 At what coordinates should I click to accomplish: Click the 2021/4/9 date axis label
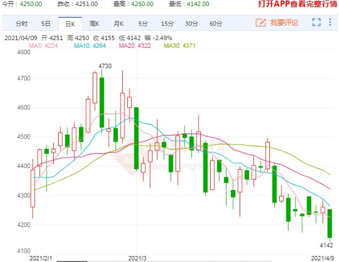coord(323,258)
